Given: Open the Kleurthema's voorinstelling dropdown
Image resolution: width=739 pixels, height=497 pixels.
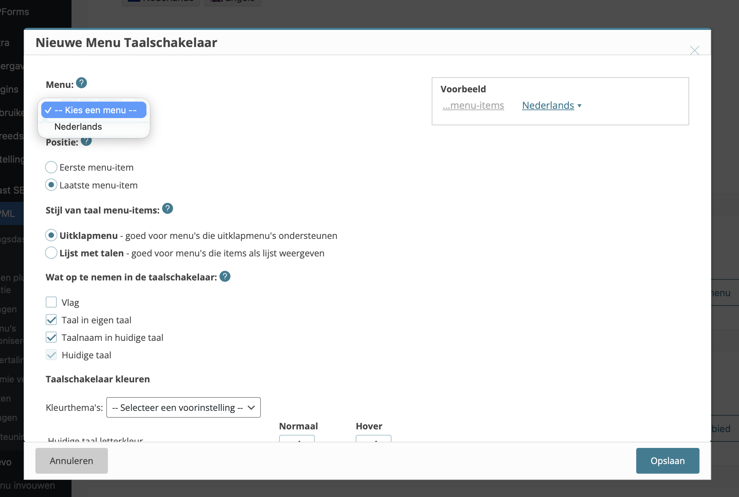Looking at the screenshot, I should pos(183,407).
